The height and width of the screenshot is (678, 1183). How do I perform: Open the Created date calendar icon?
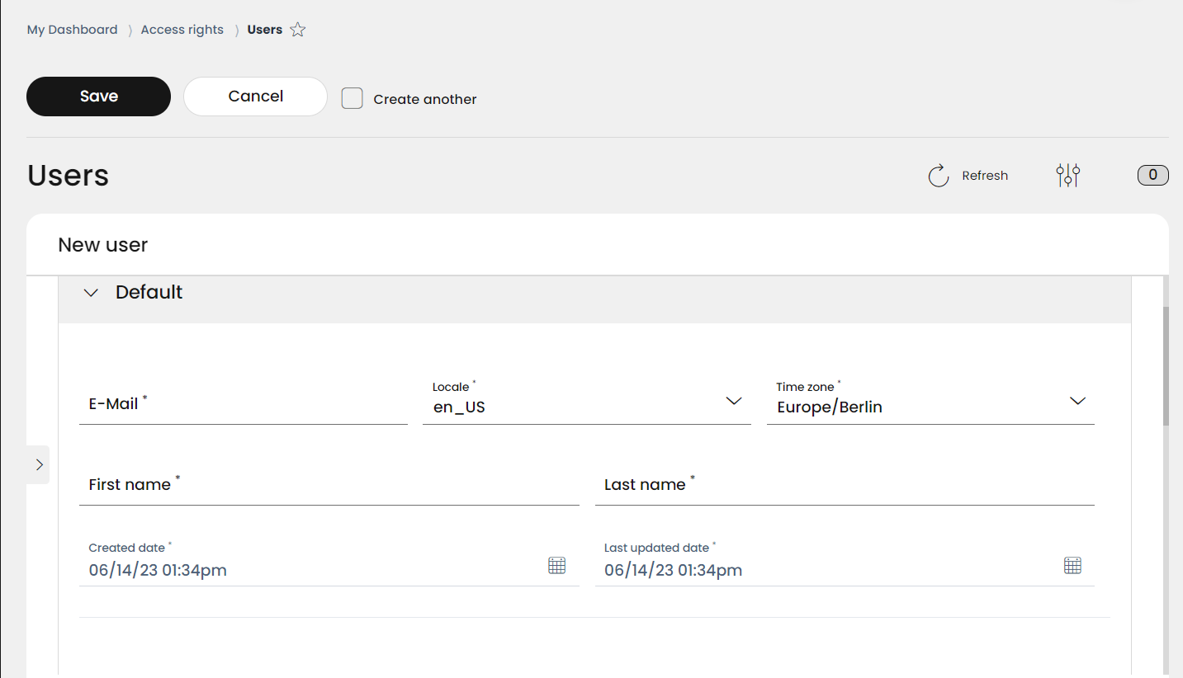pos(557,565)
